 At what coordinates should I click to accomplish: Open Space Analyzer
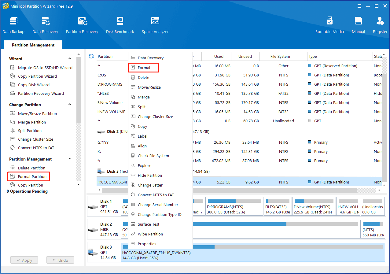[155, 25]
